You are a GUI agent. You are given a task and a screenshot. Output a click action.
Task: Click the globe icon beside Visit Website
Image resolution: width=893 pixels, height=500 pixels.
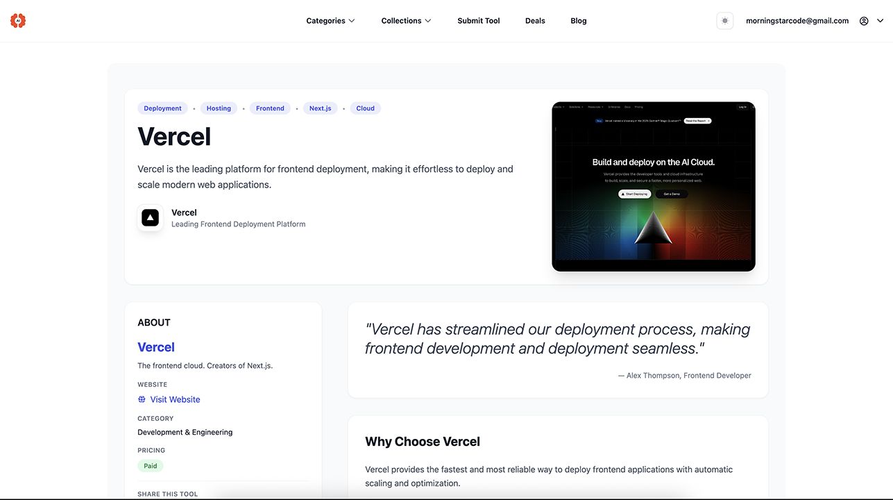click(142, 399)
